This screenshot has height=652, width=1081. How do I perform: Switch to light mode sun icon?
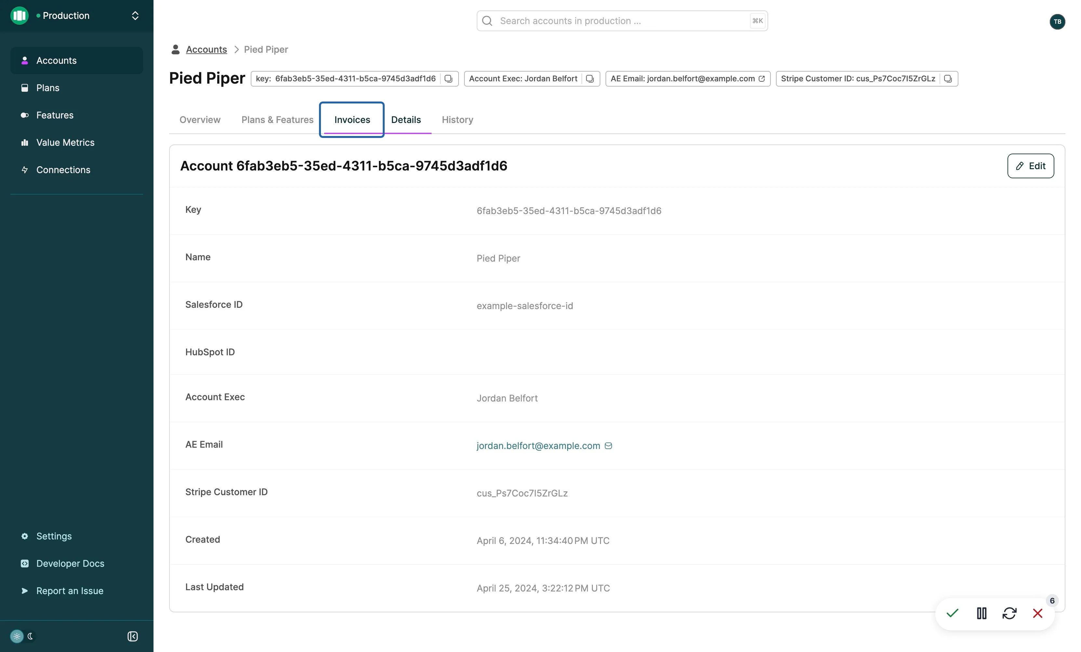(x=17, y=636)
